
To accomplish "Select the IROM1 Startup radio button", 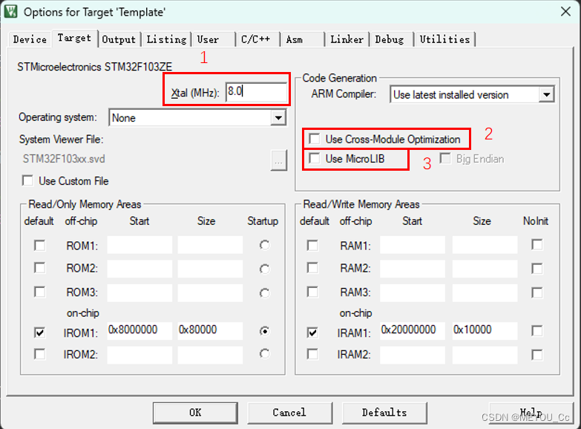I will tap(265, 331).
